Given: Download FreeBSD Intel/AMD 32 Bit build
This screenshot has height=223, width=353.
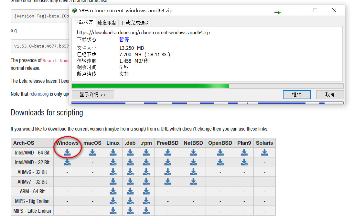Looking at the screenshot, I should pyautogui.click(x=167, y=162).
